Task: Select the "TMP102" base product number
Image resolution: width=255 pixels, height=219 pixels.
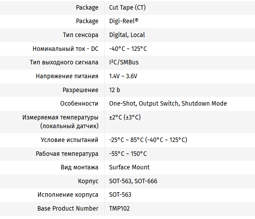Action: [x=119, y=208]
